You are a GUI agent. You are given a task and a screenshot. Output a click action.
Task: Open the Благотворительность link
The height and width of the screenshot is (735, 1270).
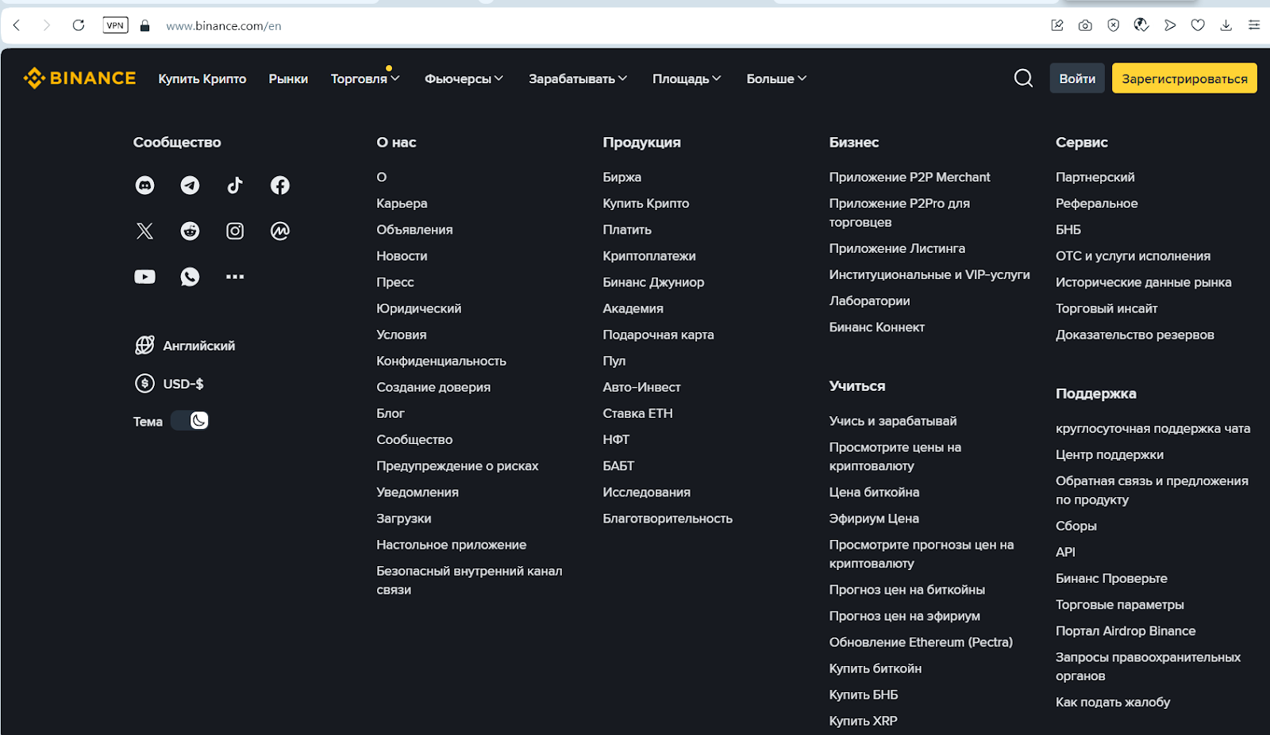coord(668,519)
